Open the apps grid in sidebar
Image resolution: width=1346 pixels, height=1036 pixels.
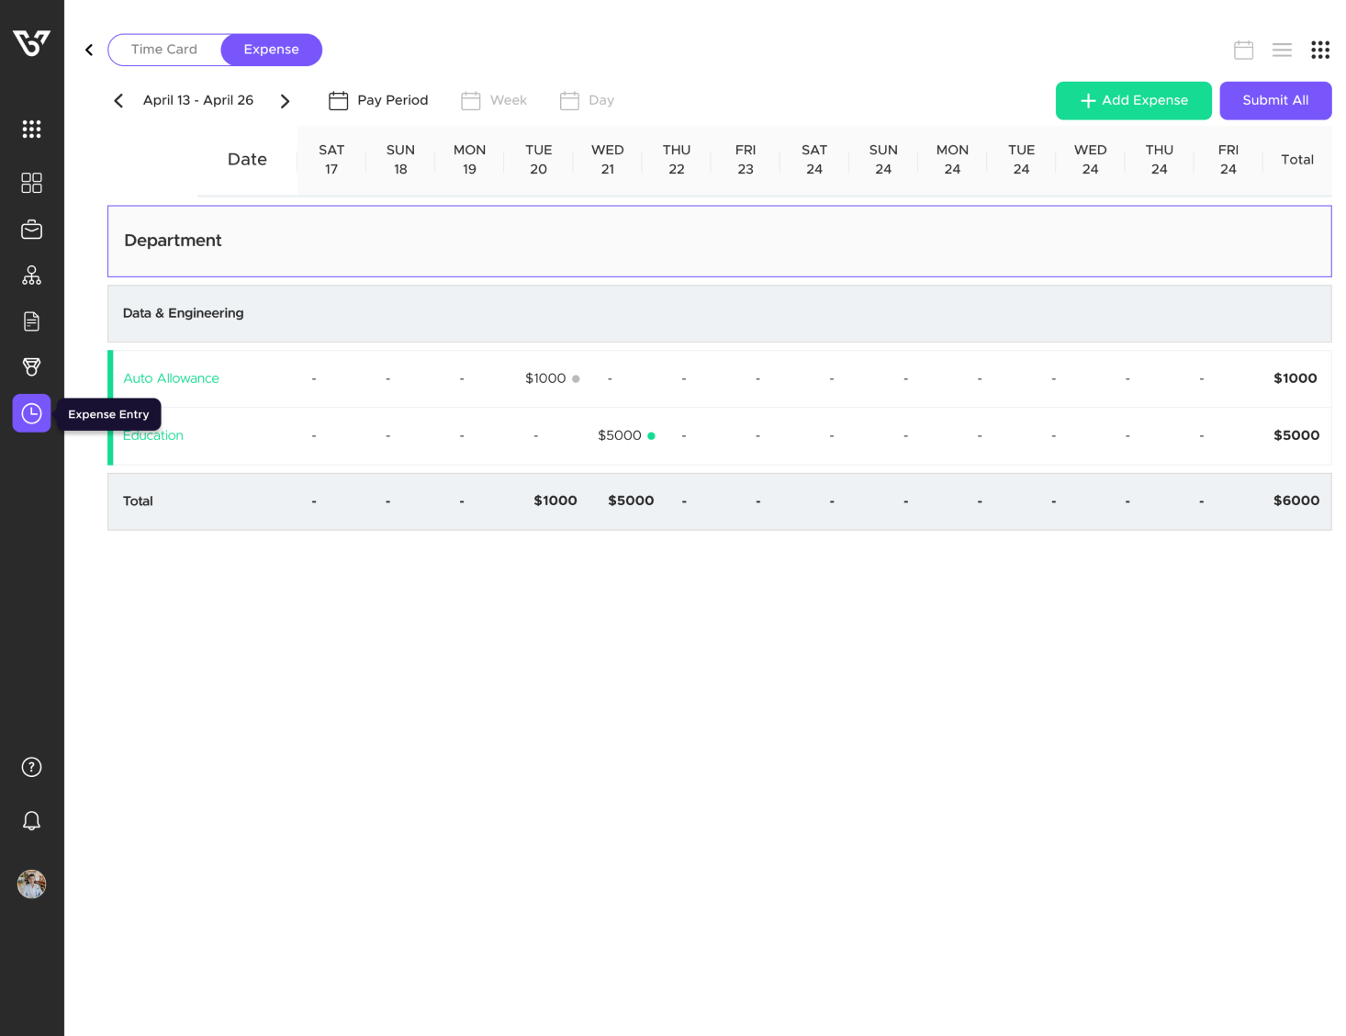[31, 129]
